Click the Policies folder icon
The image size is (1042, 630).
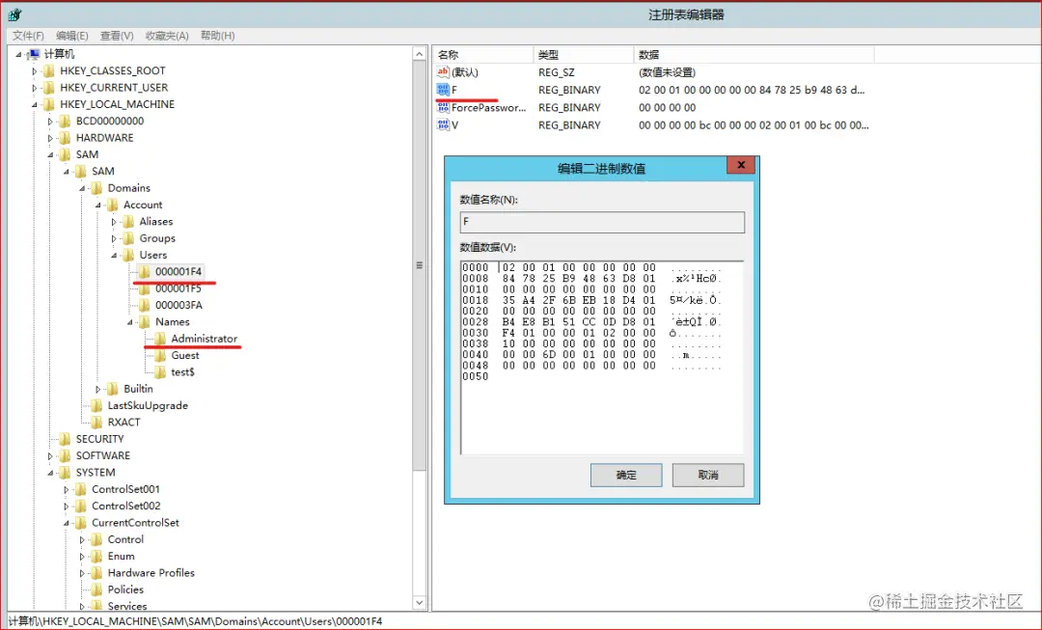(x=96, y=589)
